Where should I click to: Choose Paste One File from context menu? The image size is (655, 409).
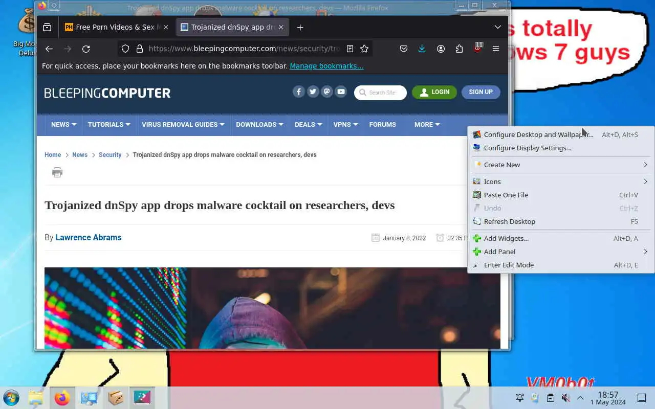coord(561,195)
